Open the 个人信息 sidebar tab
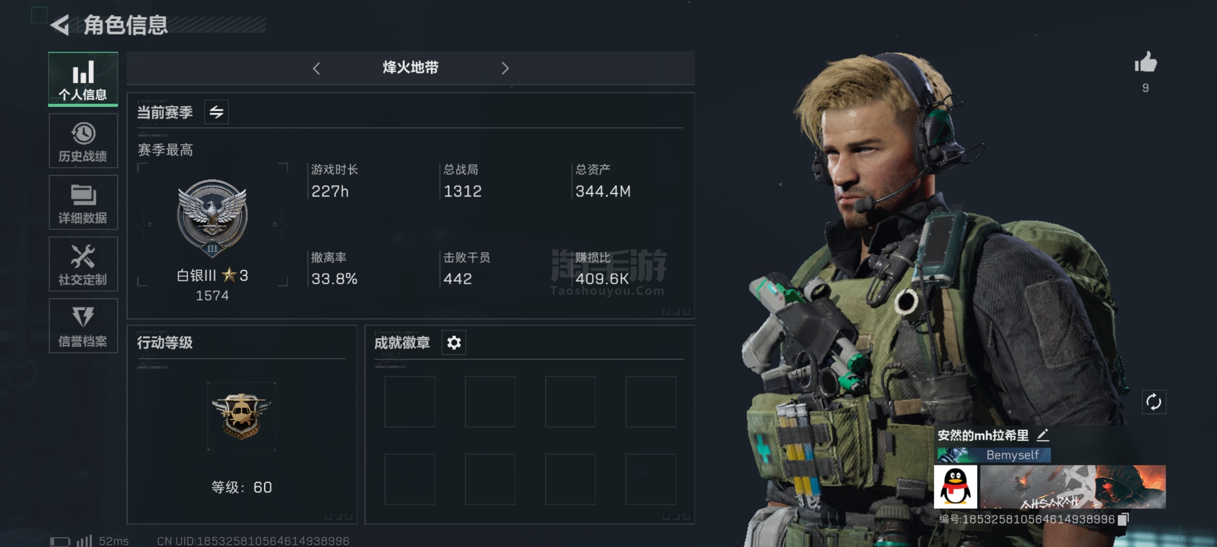 coord(83,79)
